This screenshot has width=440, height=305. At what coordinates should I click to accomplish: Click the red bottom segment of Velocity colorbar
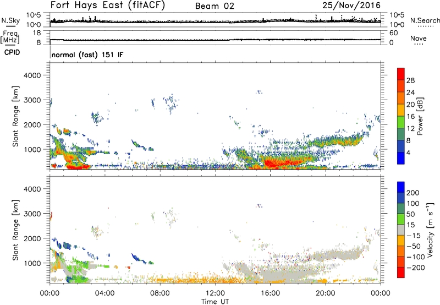tap(401, 273)
